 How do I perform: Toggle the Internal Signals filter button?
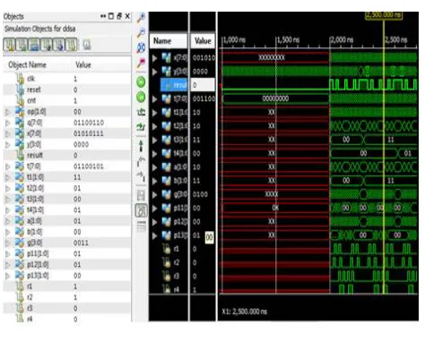(47, 45)
